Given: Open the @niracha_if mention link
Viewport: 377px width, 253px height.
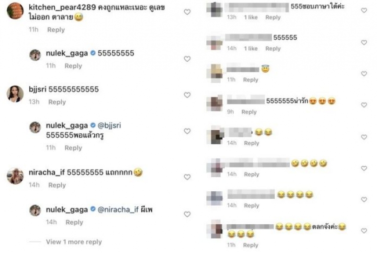Looking at the screenshot, I should (118, 210).
